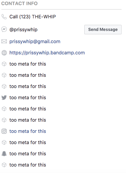Click the phone call icon
This screenshot has width=126, height=173.
(4, 17)
